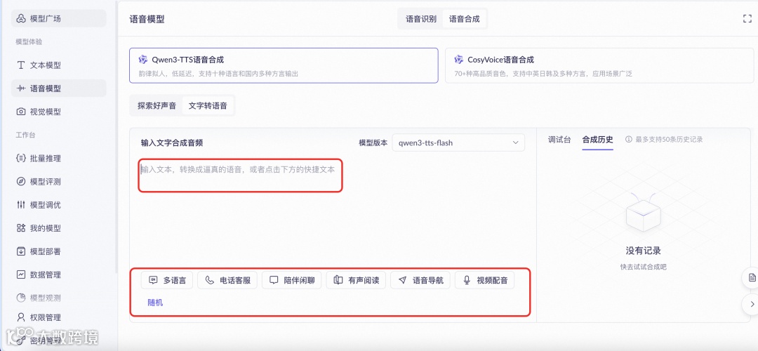The image size is (758, 351).
Task: Toggle fullscreen with the expand icon
Action: [747, 19]
